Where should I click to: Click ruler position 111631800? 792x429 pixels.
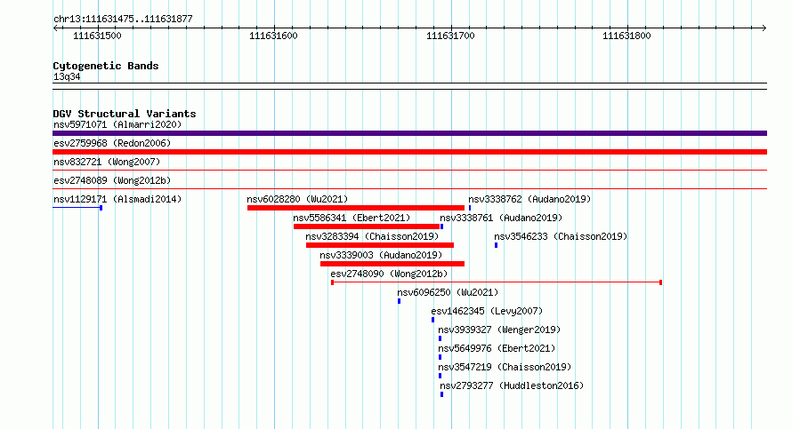click(x=626, y=36)
